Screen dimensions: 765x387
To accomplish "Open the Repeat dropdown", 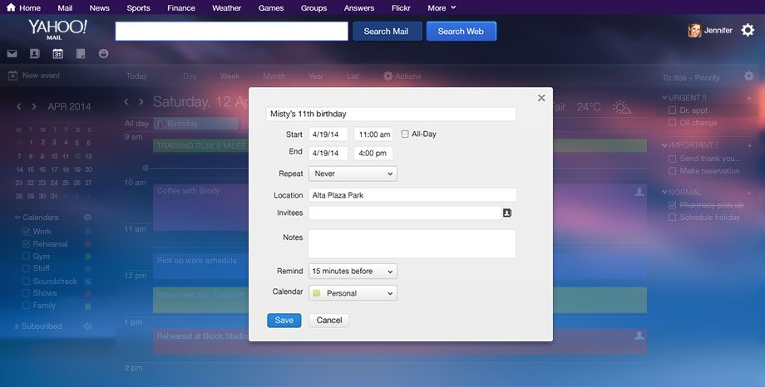I will click(353, 174).
